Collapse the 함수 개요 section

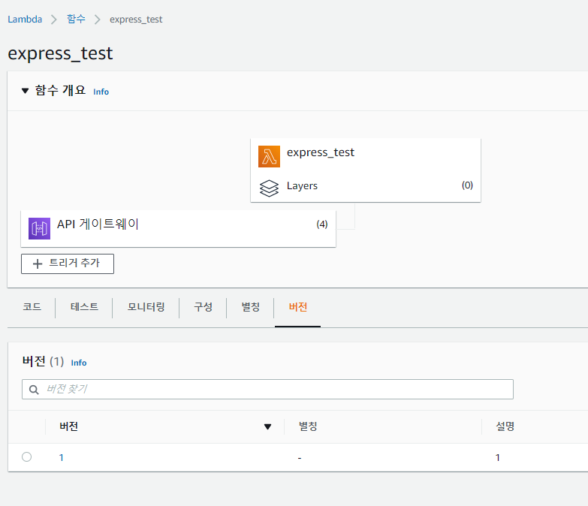[25, 91]
